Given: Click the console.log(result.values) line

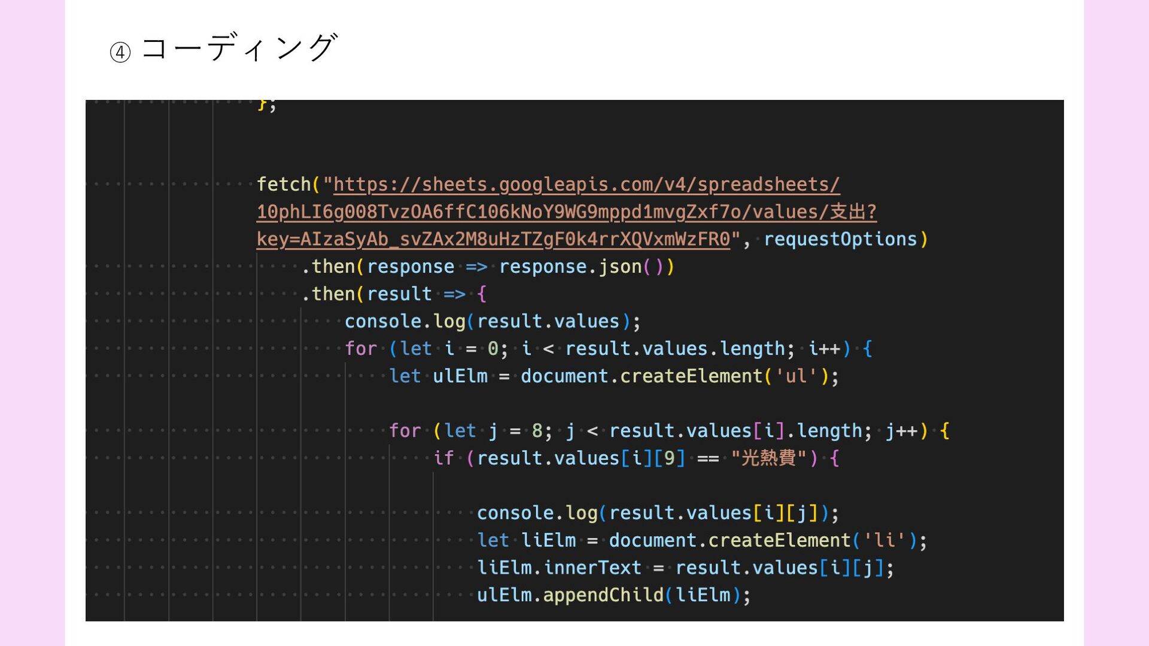Looking at the screenshot, I should pyautogui.click(x=492, y=322).
